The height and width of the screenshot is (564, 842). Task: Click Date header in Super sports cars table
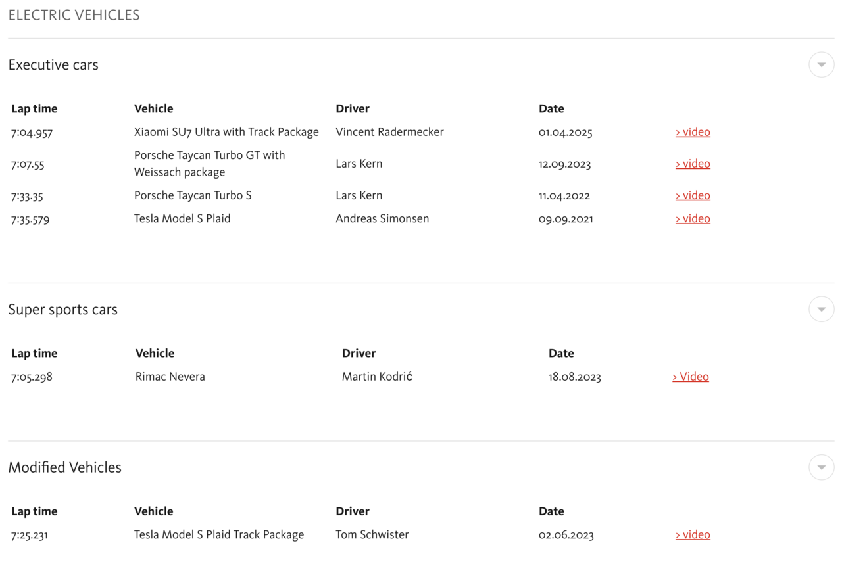pos(561,353)
